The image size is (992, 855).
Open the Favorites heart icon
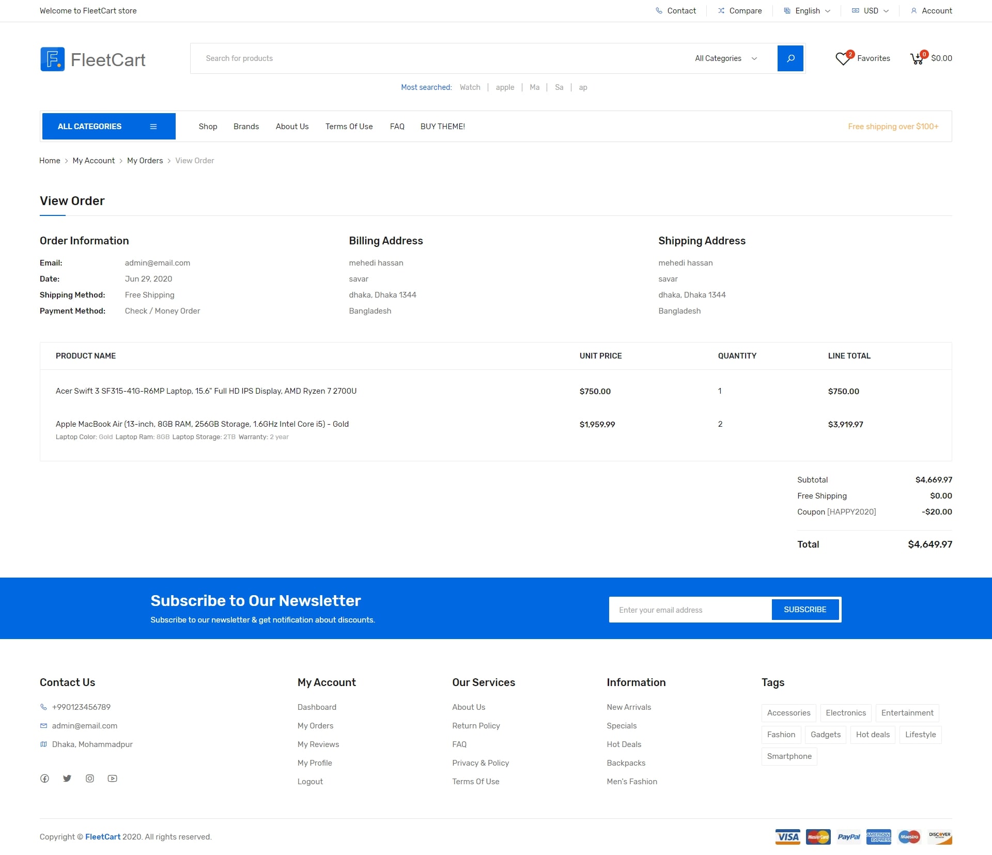pyautogui.click(x=843, y=59)
